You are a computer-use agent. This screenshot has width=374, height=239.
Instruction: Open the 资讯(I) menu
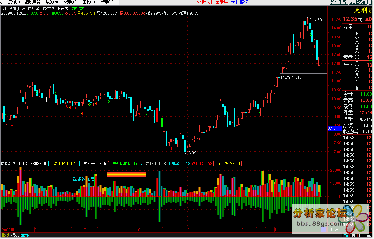click(x=14, y=2)
